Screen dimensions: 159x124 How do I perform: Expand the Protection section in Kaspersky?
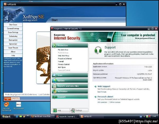(x=70, y=45)
